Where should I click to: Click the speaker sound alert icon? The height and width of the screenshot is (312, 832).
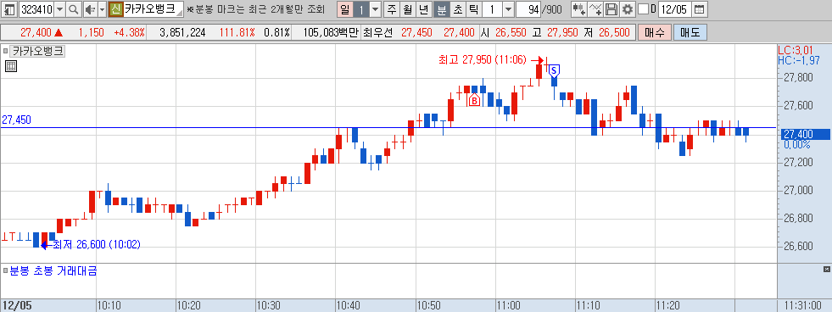90,9
